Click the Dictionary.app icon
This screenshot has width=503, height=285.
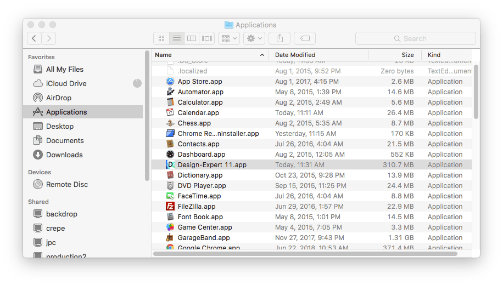[x=170, y=175]
